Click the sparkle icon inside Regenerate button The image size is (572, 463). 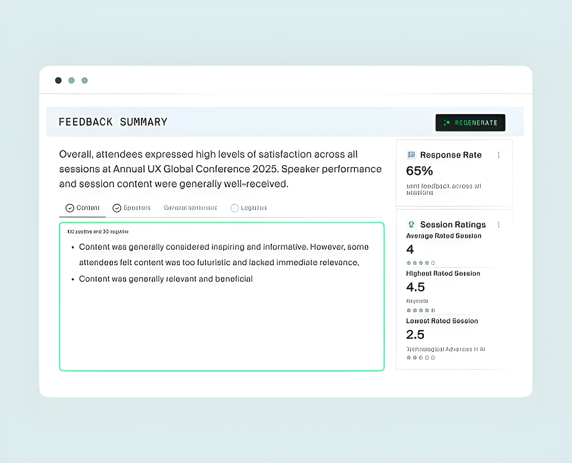(446, 123)
